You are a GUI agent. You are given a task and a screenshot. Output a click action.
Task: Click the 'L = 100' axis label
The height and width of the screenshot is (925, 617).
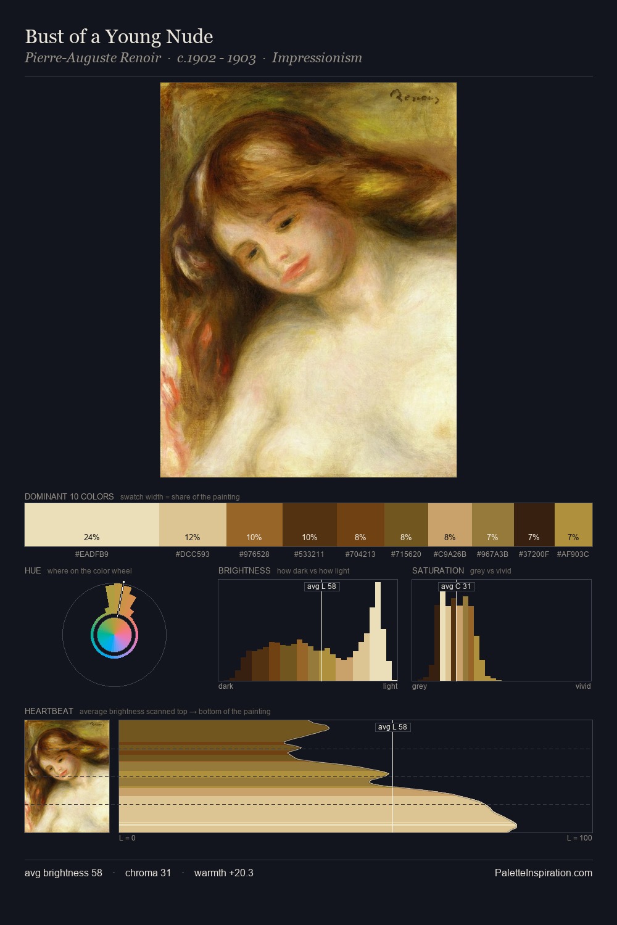pyautogui.click(x=579, y=838)
